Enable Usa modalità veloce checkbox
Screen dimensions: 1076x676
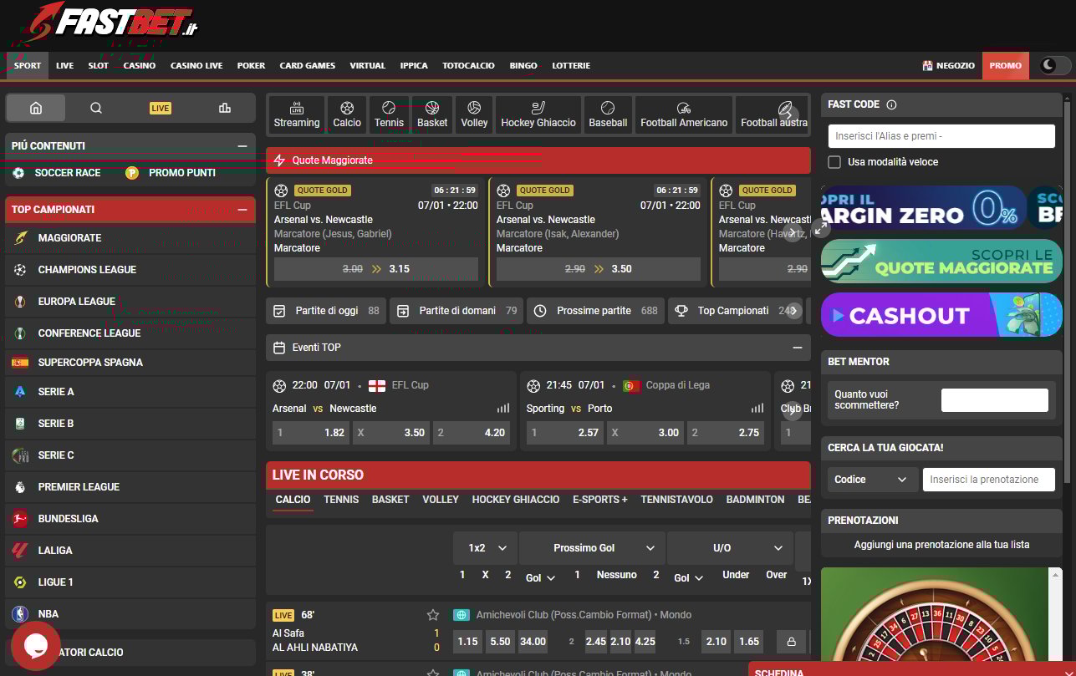coord(834,162)
